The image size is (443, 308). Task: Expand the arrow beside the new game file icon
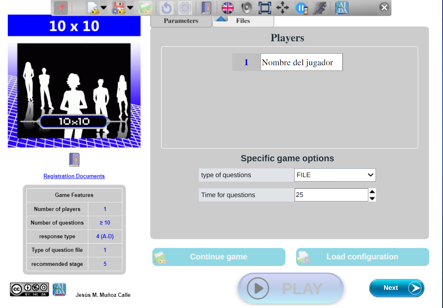[x=103, y=7]
